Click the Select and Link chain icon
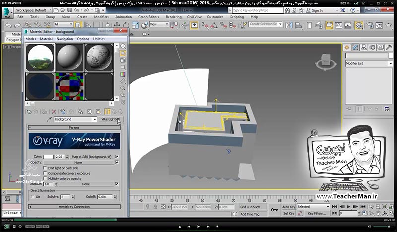 (x=28, y=25)
